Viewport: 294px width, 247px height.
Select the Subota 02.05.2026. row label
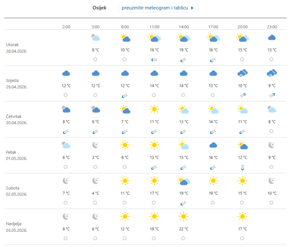pos(16,190)
